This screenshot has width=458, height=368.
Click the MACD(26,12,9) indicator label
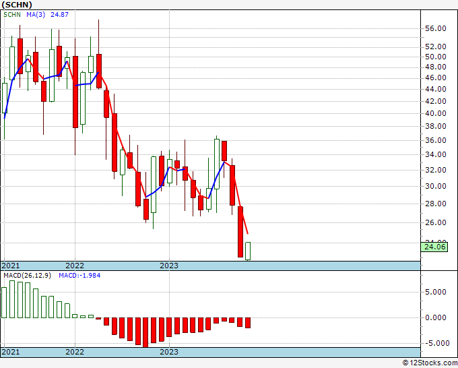pyautogui.click(x=27, y=276)
